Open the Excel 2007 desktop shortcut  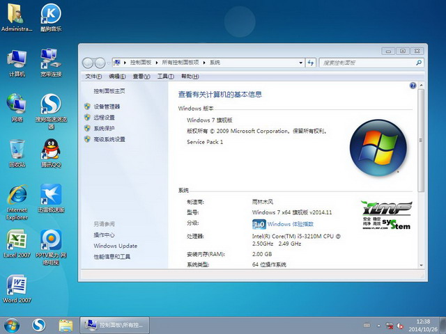tap(17, 244)
